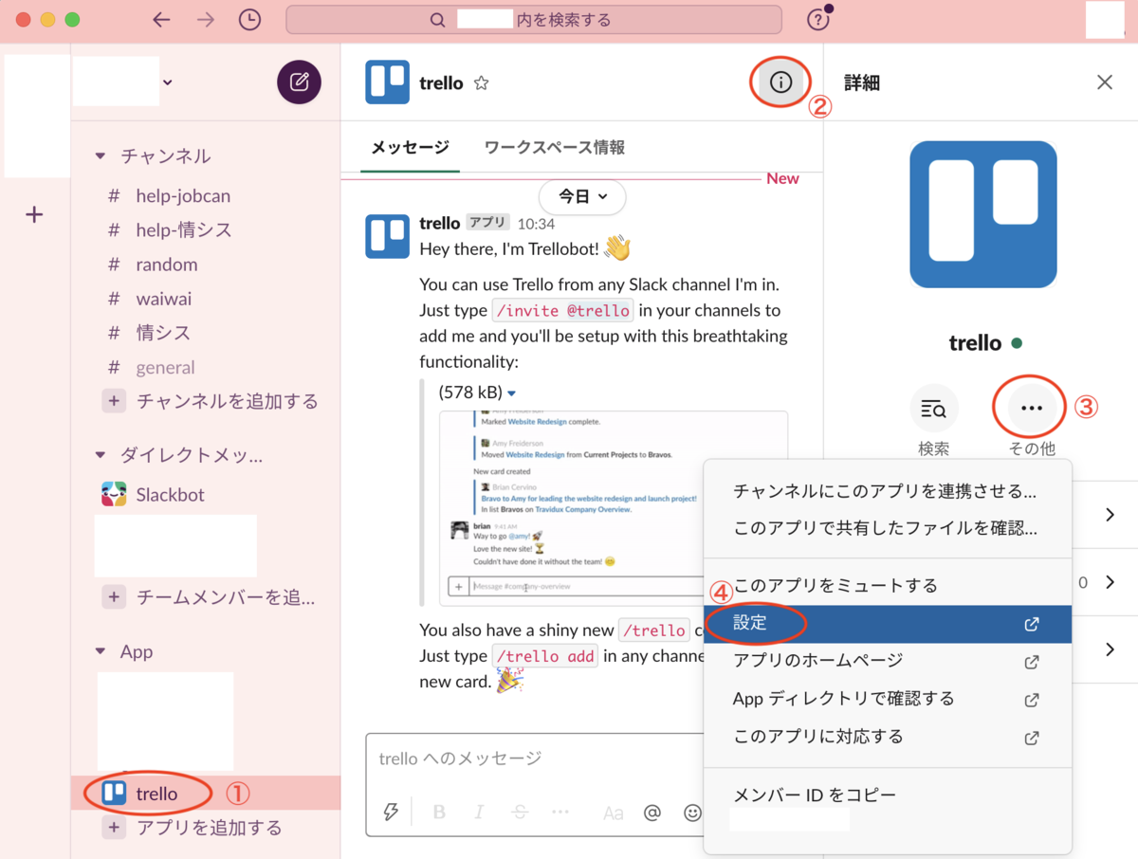Choose 設定 from the app context menu
Image resolution: width=1138 pixels, height=859 pixels.
pyautogui.click(x=752, y=624)
